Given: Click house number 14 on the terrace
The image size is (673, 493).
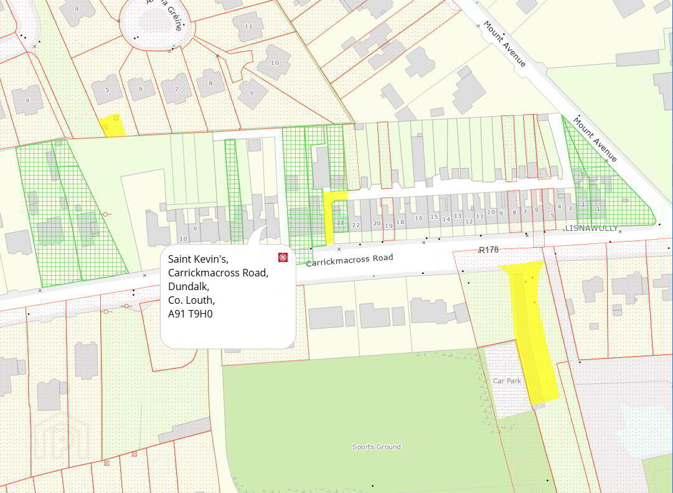Looking at the screenshot, I should tap(446, 219).
